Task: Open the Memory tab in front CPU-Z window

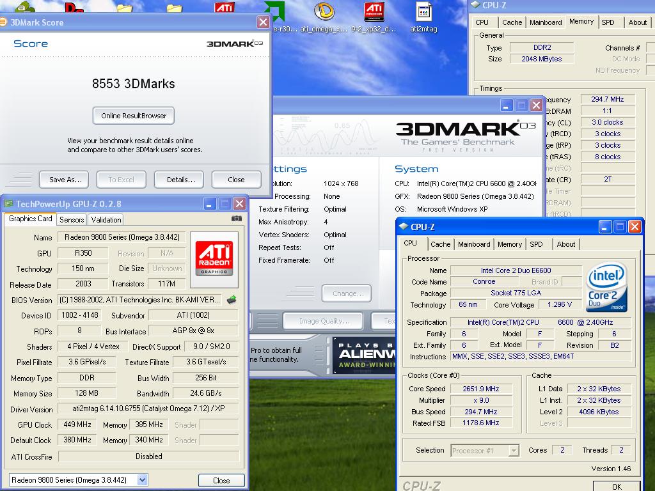Action: [510, 244]
